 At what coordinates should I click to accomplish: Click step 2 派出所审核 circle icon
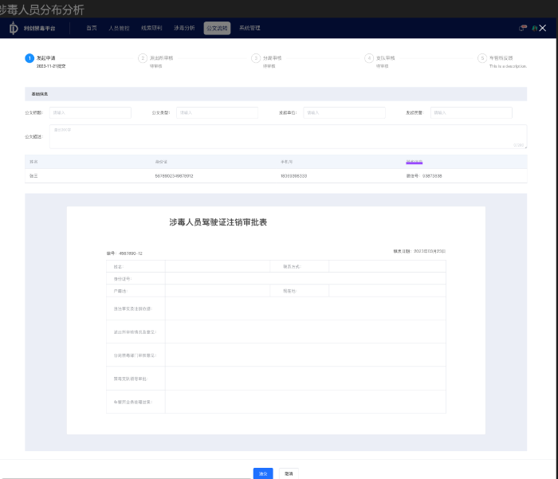point(143,58)
